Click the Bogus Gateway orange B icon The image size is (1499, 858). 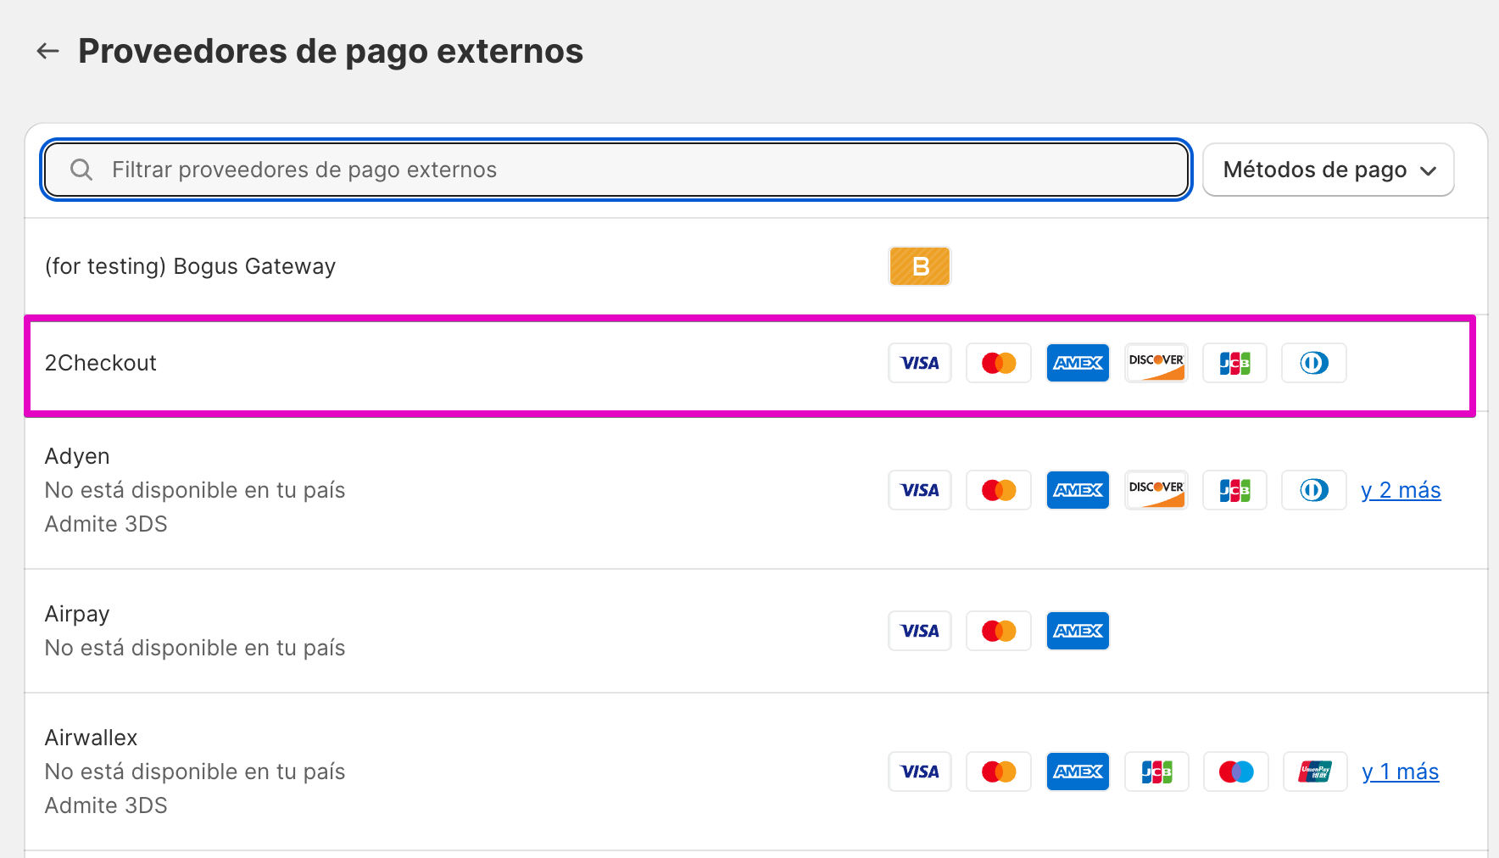[x=920, y=266]
